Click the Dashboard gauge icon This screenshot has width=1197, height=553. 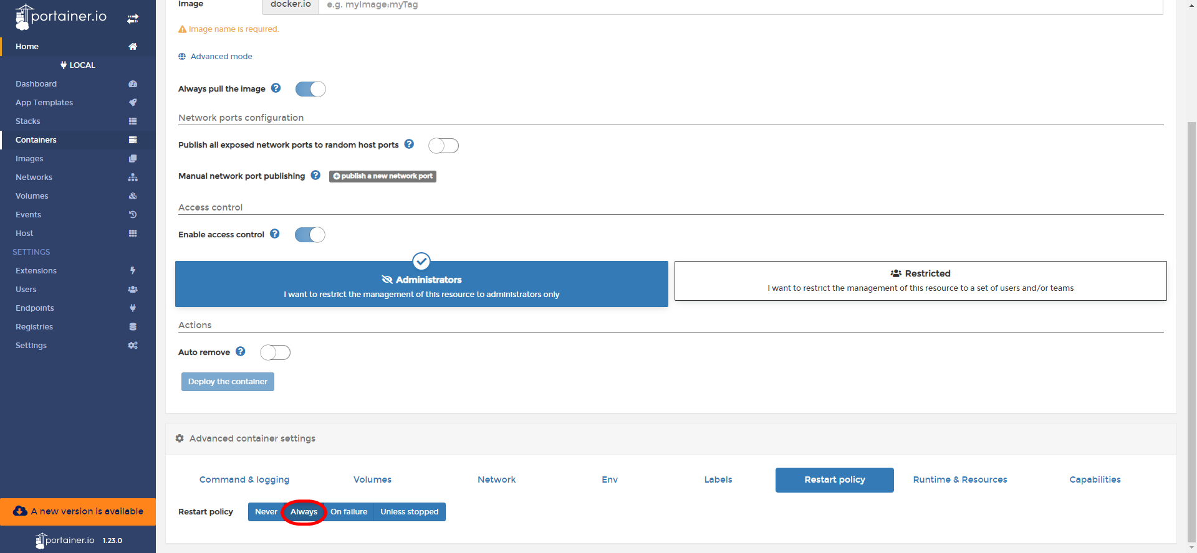pyautogui.click(x=133, y=83)
